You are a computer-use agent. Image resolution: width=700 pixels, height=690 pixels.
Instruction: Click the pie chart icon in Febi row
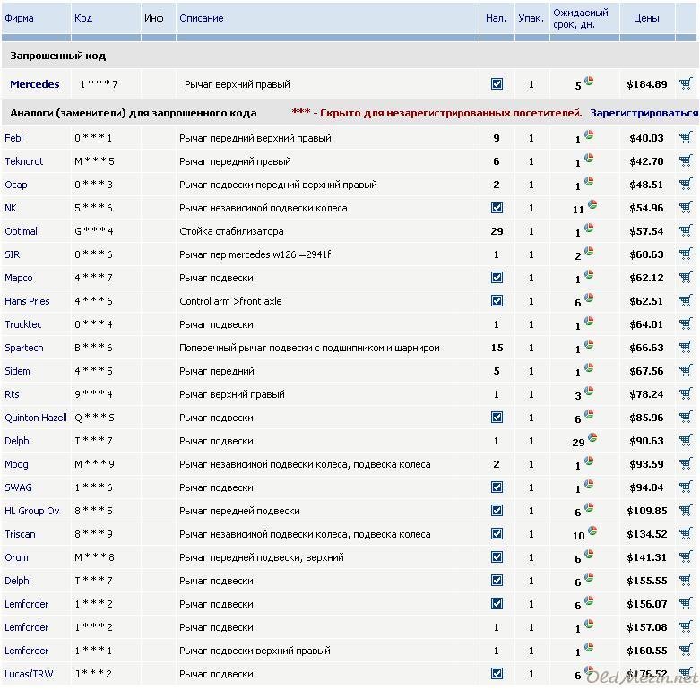coord(589,134)
